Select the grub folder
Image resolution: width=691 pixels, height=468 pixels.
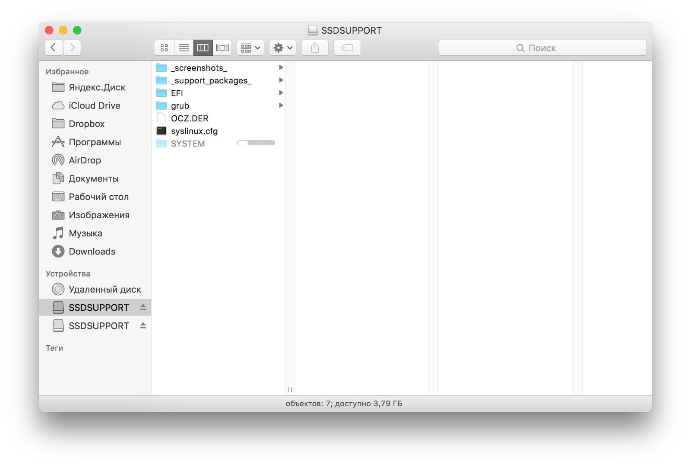click(218, 105)
